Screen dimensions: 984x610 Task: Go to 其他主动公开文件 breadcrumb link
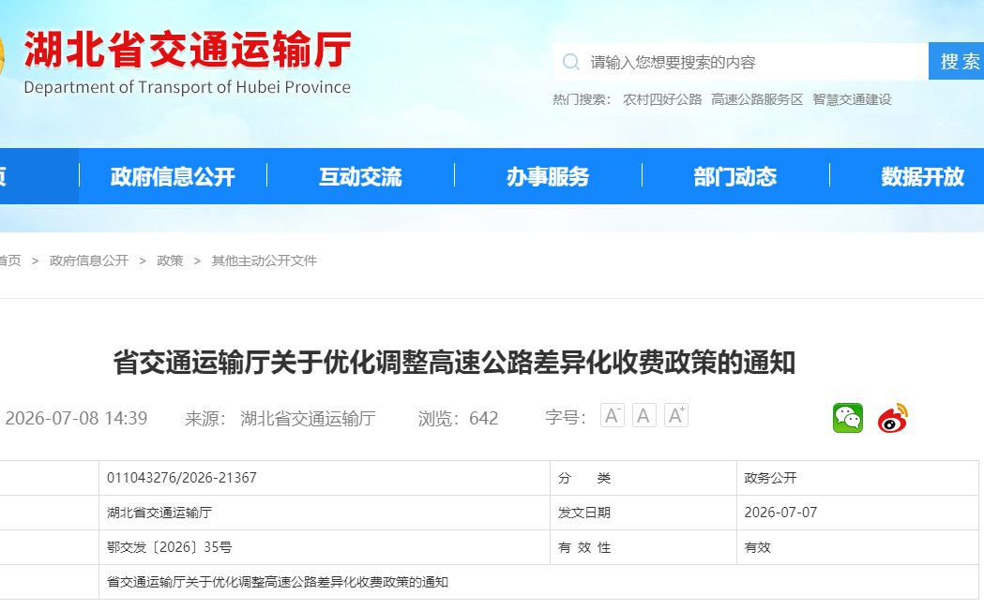(x=265, y=260)
